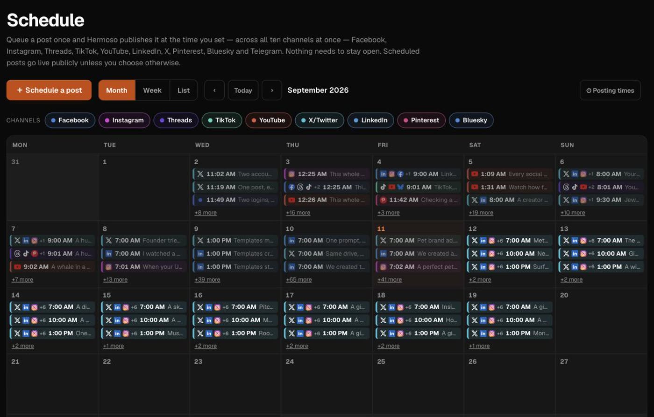Toggle the YouTube channel filter
654x417 pixels.
tap(269, 120)
